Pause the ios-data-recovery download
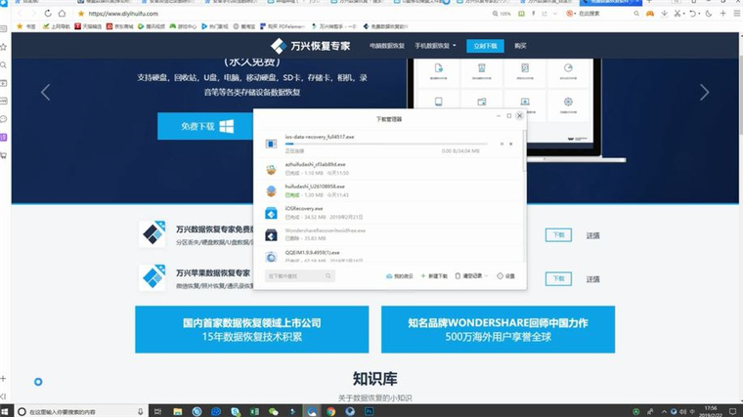743x417 pixels. click(x=502, y=144)
